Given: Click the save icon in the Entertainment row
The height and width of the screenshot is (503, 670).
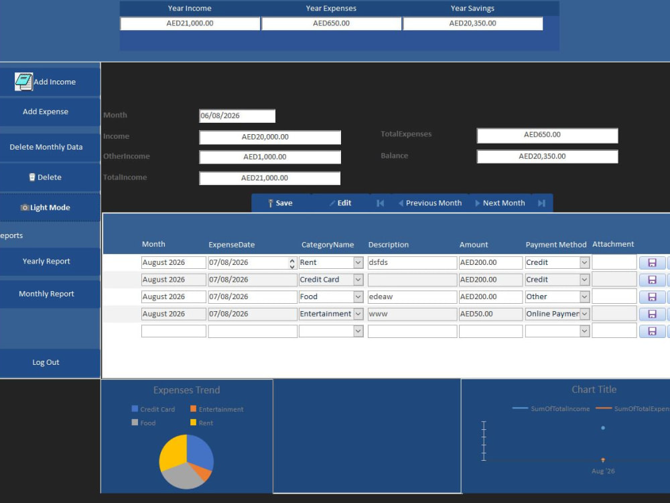Looking at the screenshot, I should [x=652, y=314].
